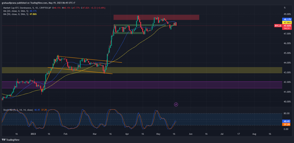Click the Apr label on time axis
Image resolution: width=294 pixels, height=143 pixels.
[x=127, y=134]
